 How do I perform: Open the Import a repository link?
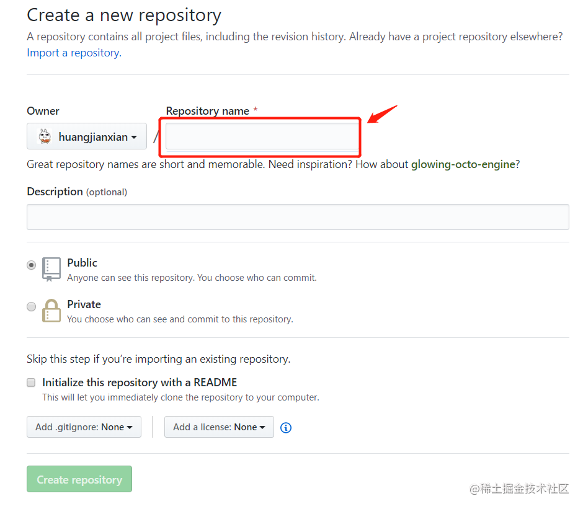click(x=74, y=53)
